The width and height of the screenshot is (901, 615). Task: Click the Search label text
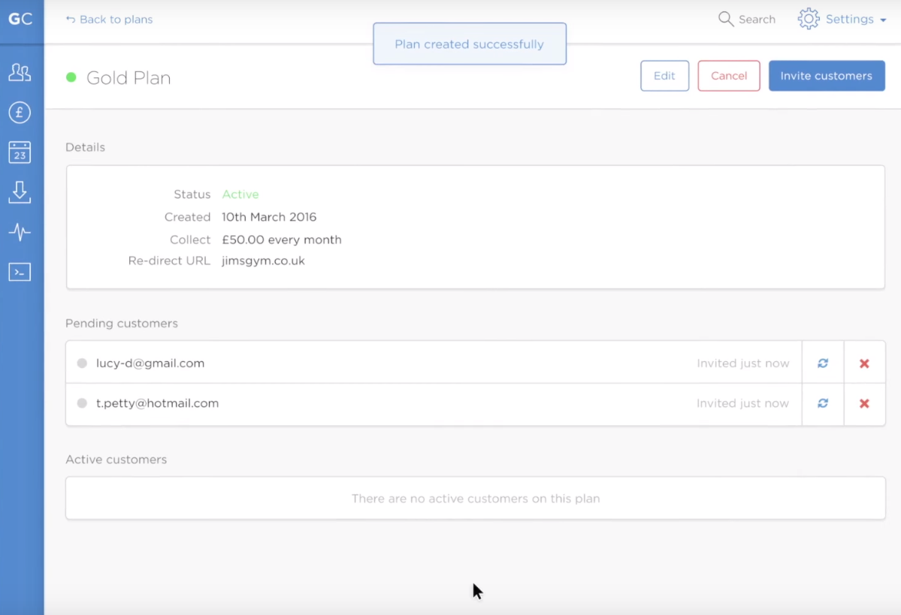coord(757,20)
